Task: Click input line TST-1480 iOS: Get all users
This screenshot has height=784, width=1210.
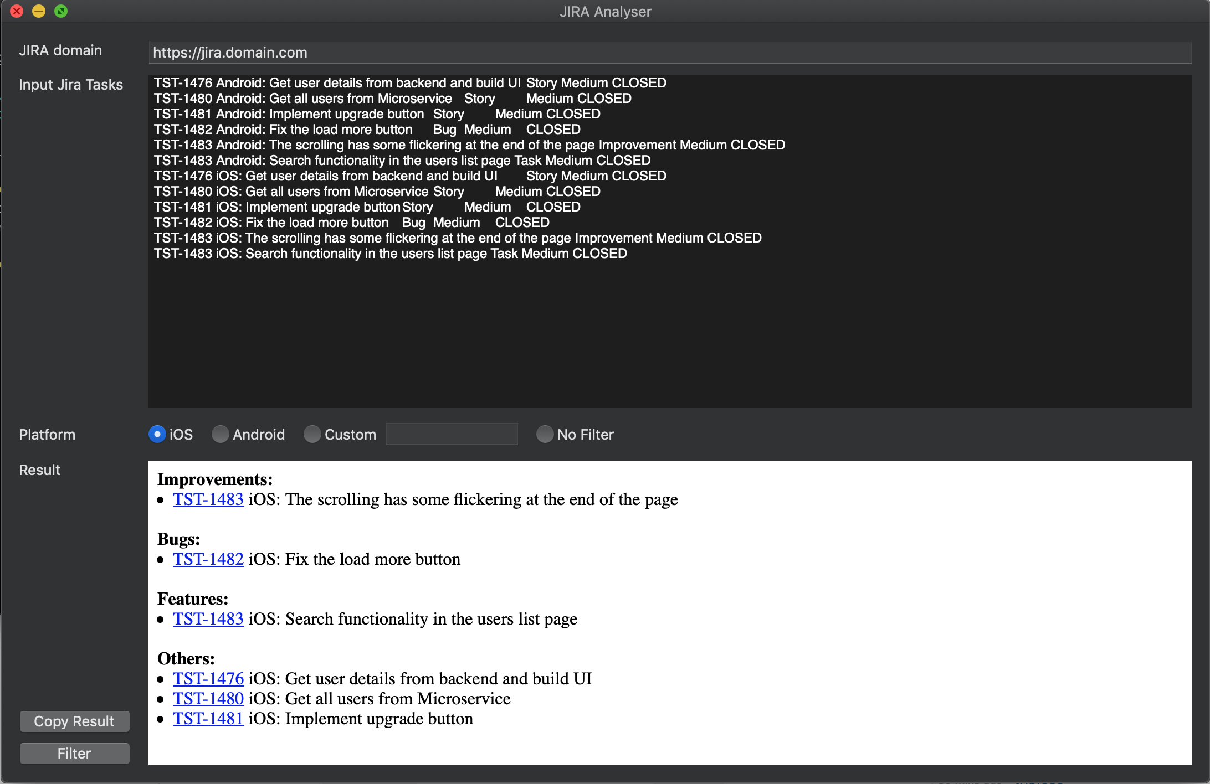Action: point(377,192)
